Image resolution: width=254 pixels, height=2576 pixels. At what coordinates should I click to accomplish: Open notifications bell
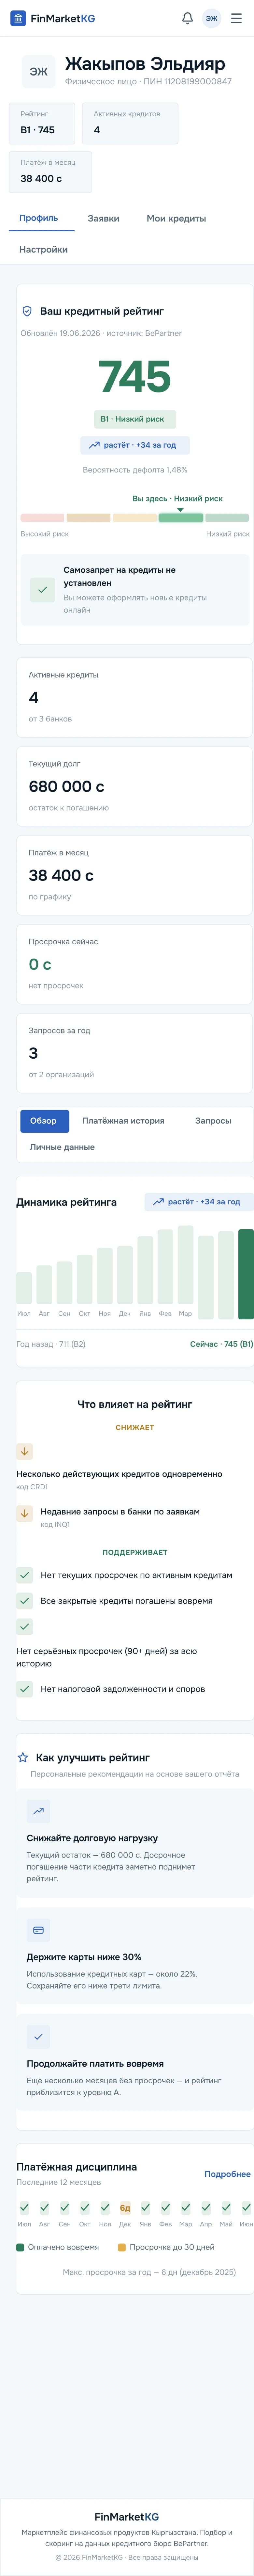point(187,18)
